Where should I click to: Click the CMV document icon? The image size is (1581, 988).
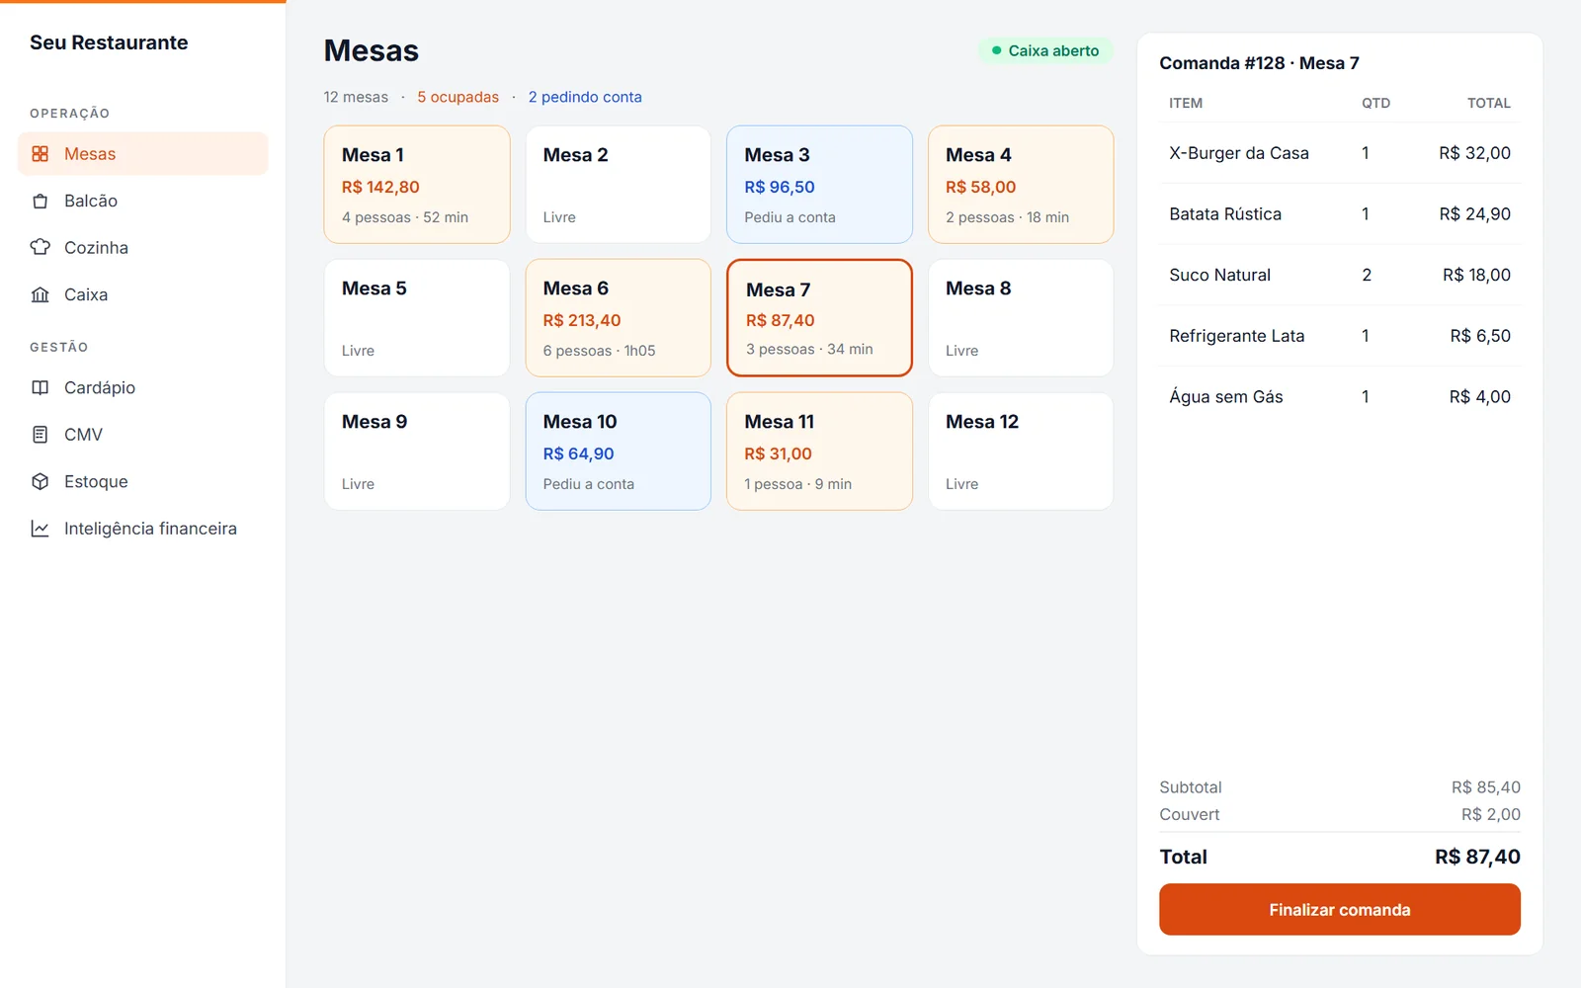(x=40, y=435)
